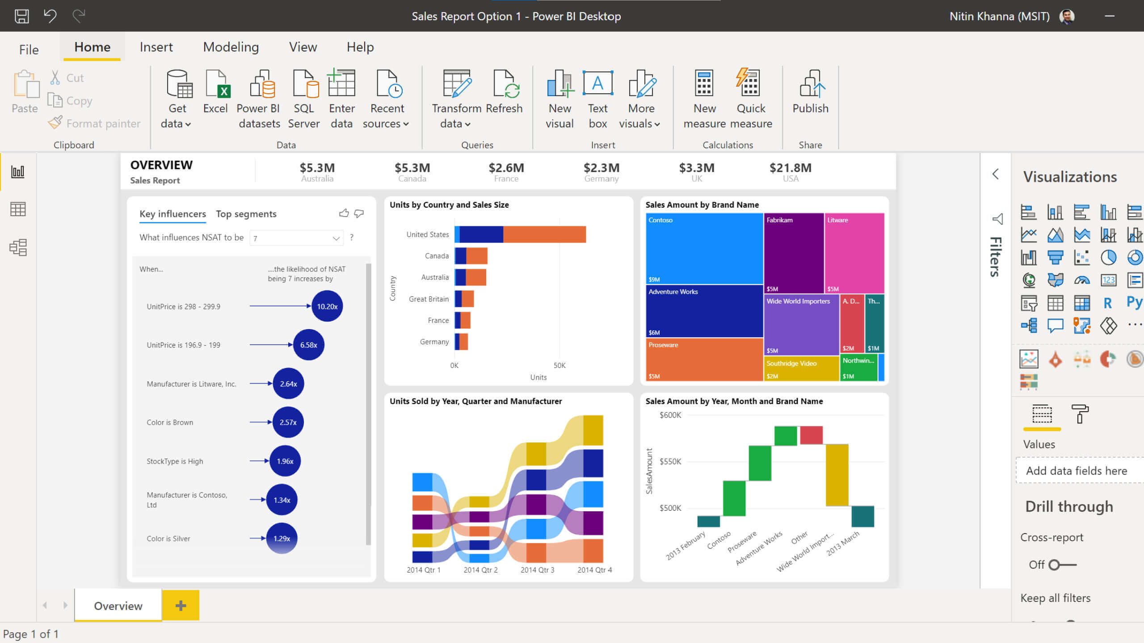Viewport: 1144px width, 643px height.
Task: Click the add new page button
Action: point(180,605)
